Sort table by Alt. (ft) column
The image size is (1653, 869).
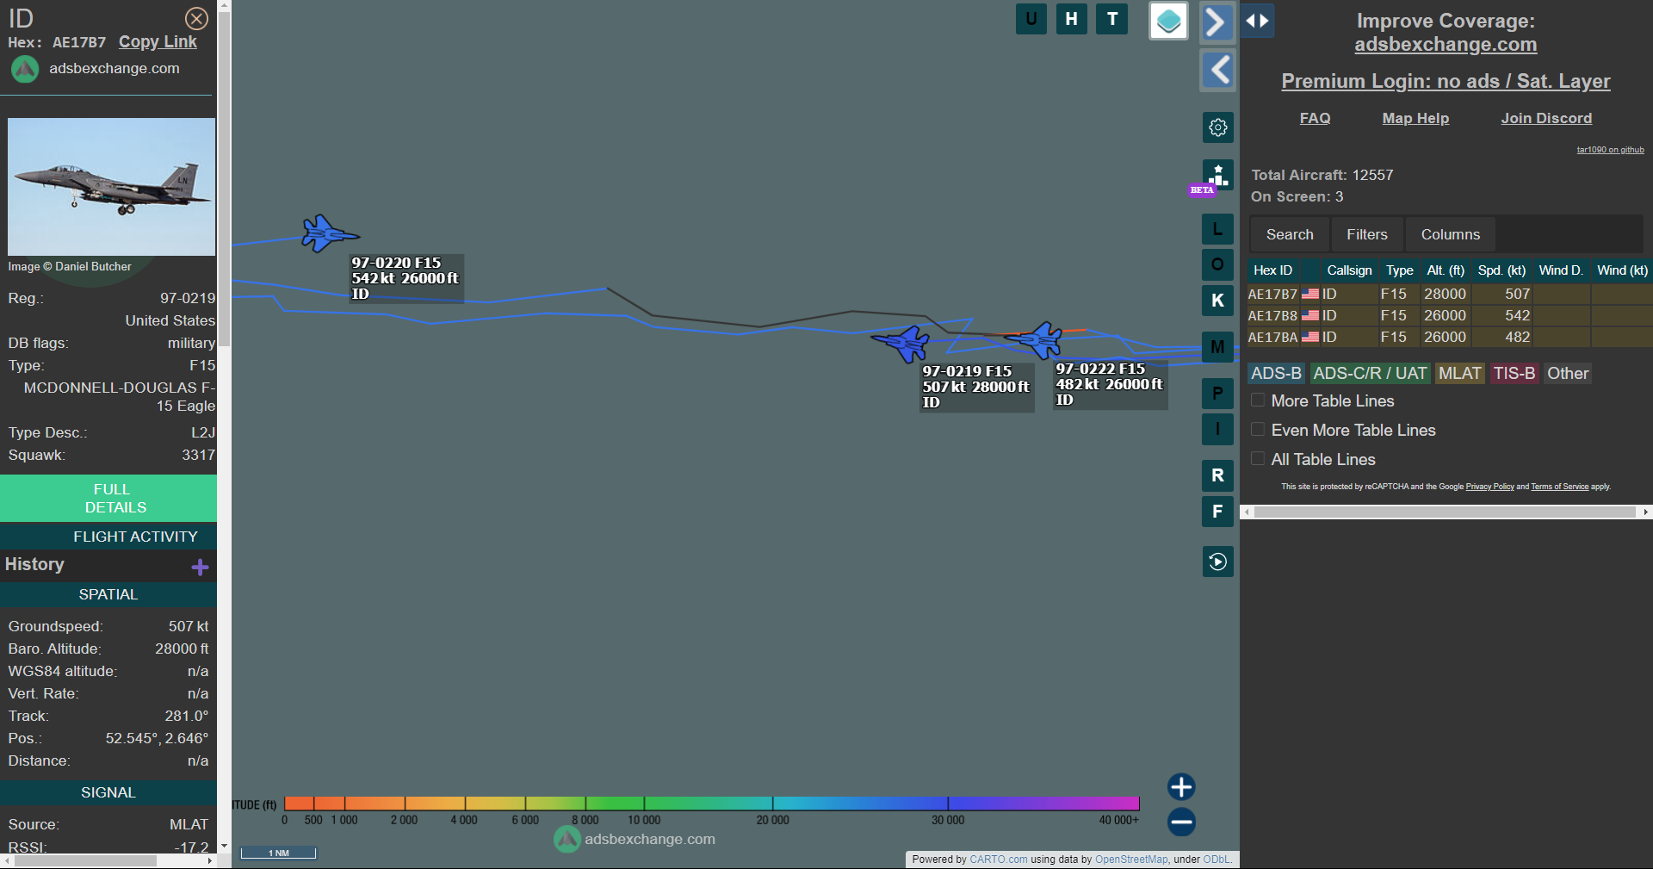tap(1446, 270)
